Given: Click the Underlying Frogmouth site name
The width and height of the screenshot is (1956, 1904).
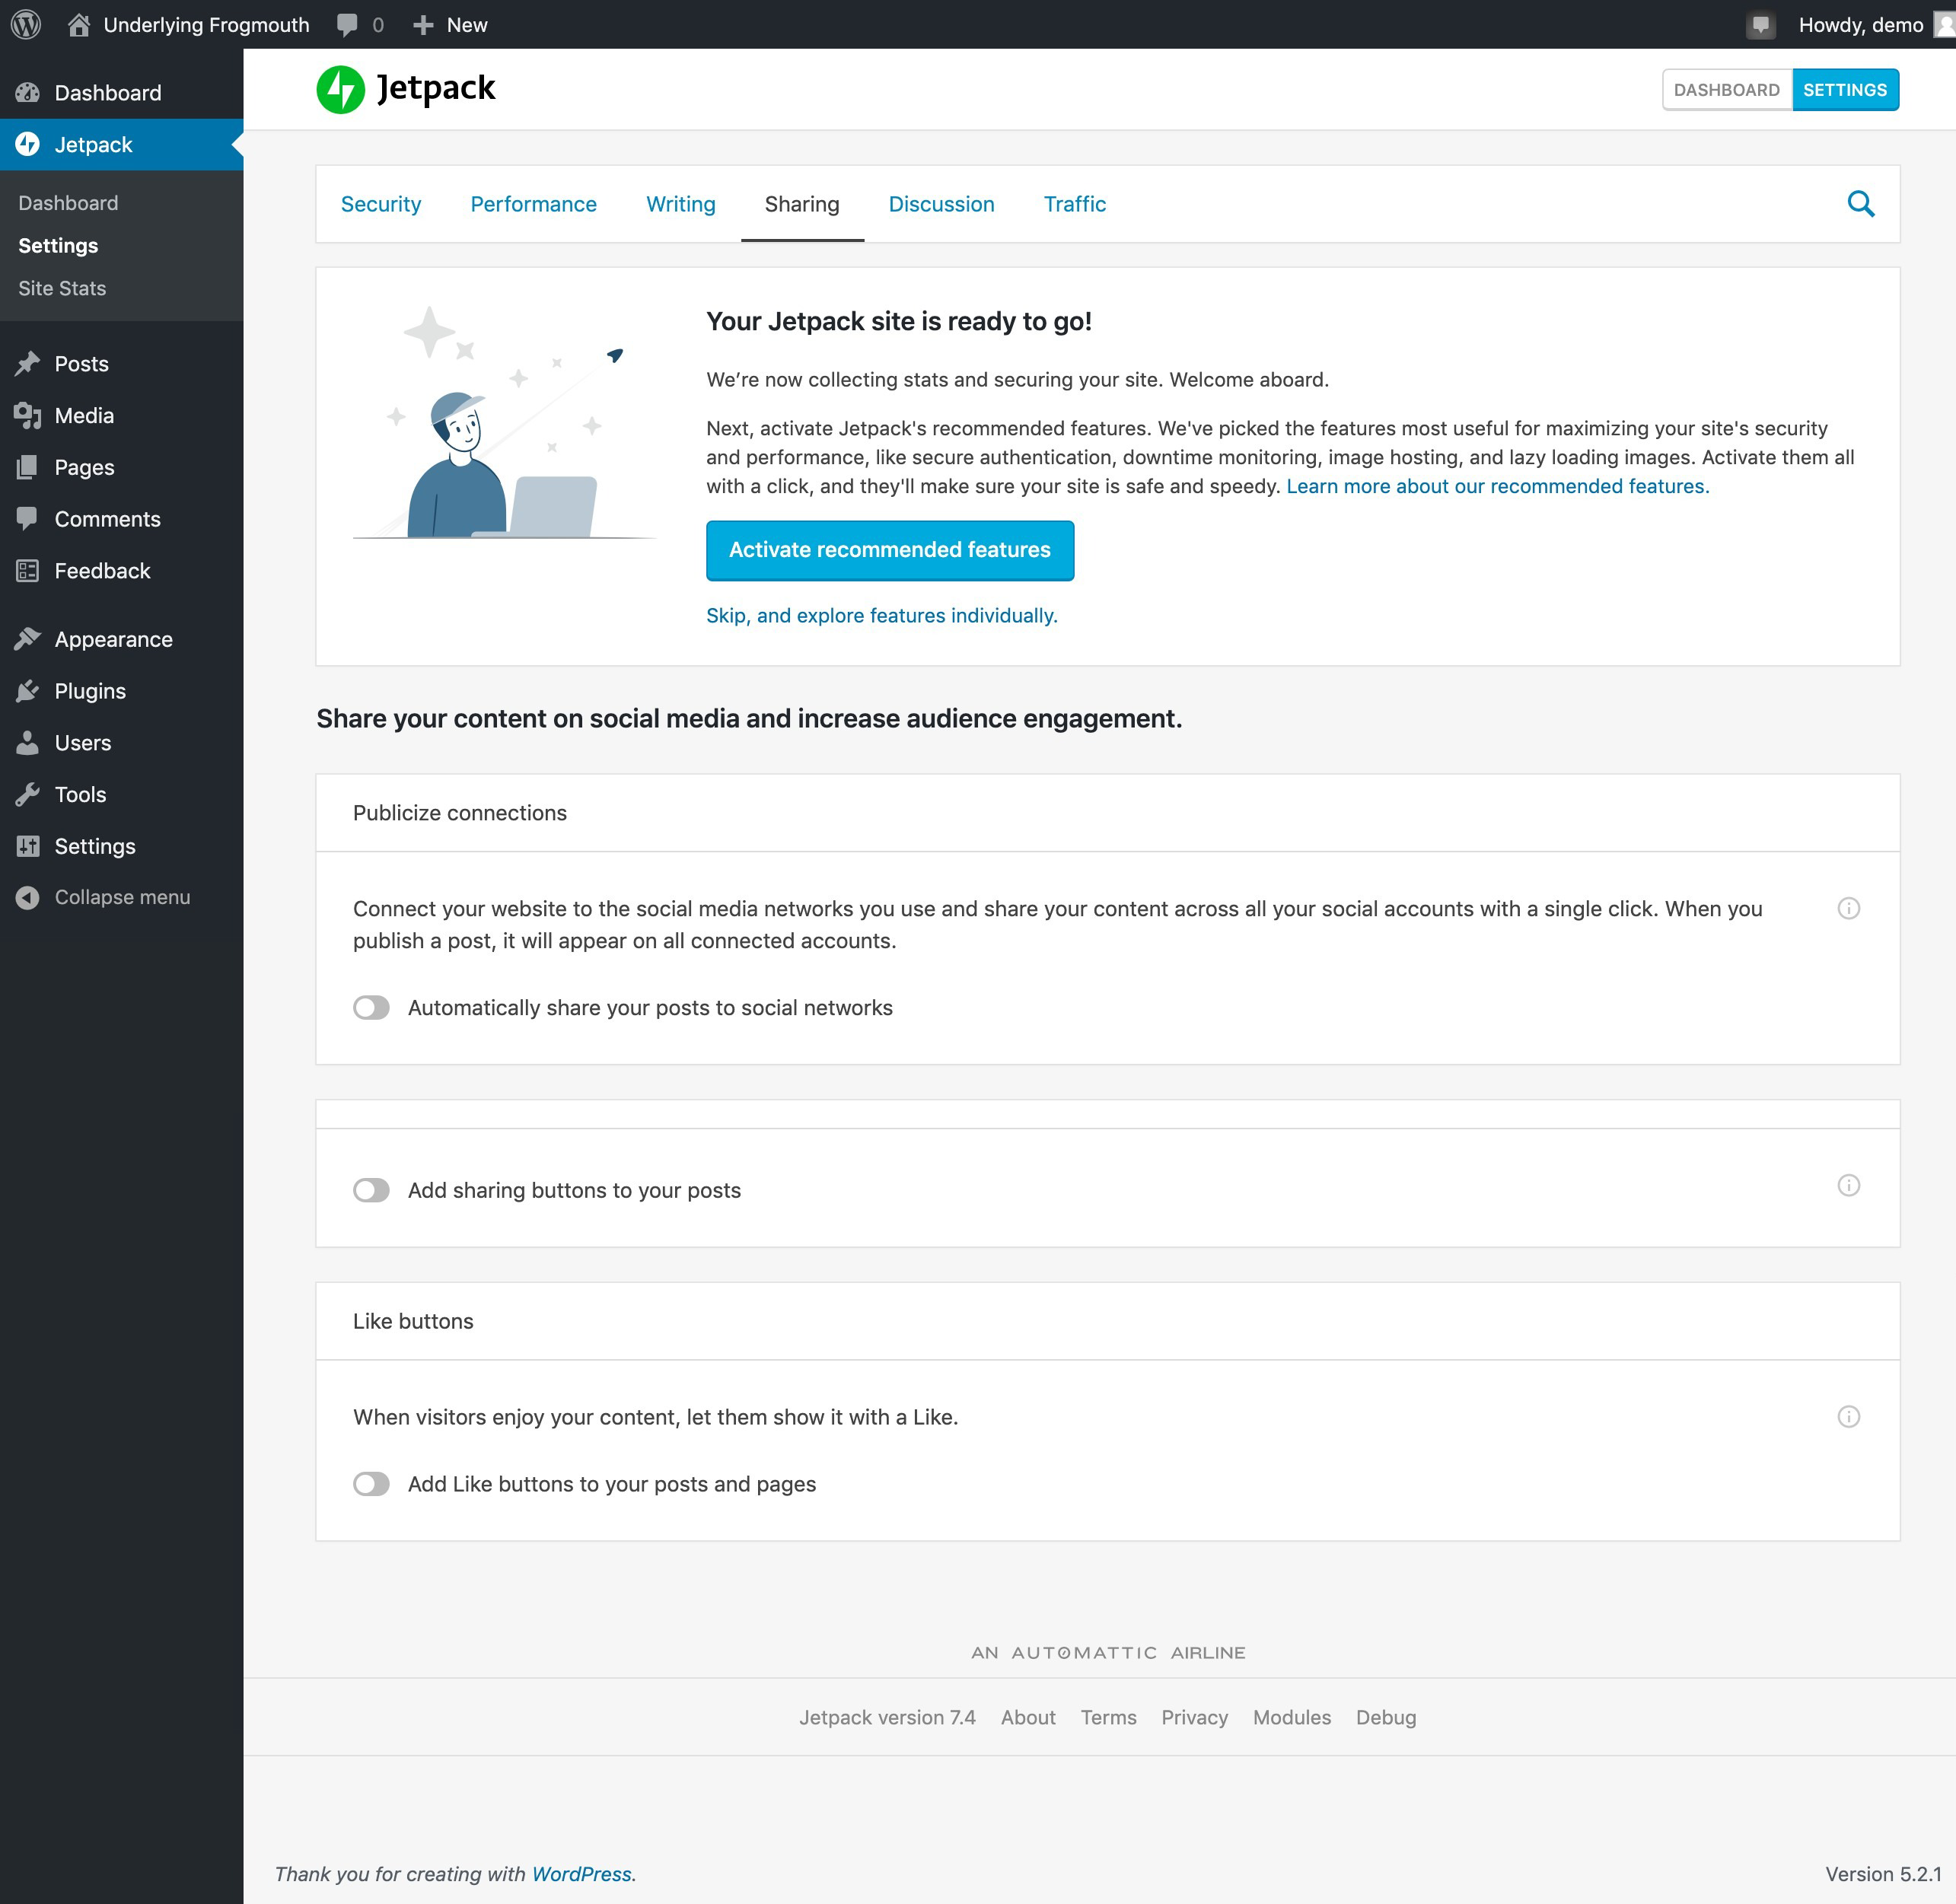Looking at the screenshot, I should 206,25.
